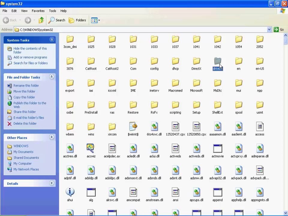This screenshot has height=216, width=288.
Task: Click the vertical scrollbar up arrow
Action: click(x=286, y=35)
